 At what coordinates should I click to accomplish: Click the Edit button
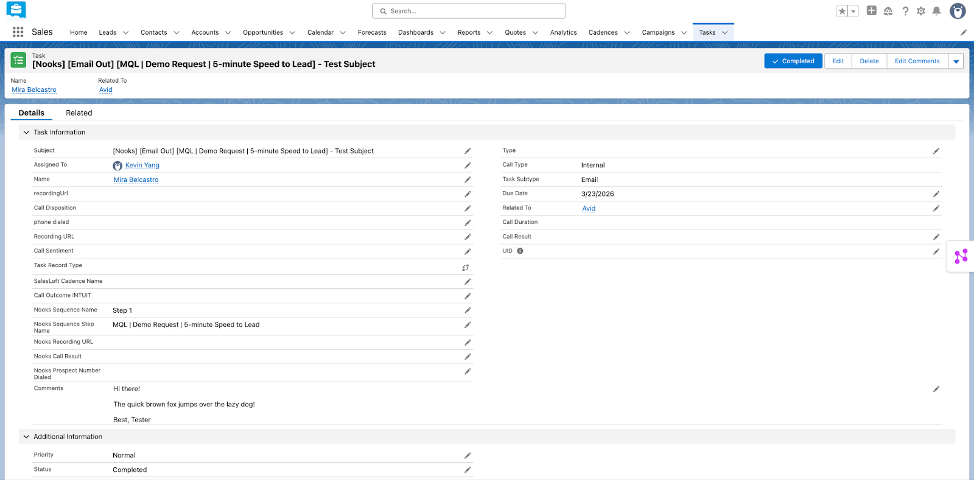coord(838,61)
